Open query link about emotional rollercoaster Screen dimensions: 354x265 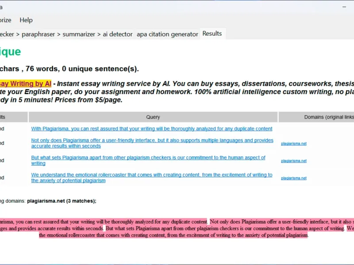(x=152, y=178)
